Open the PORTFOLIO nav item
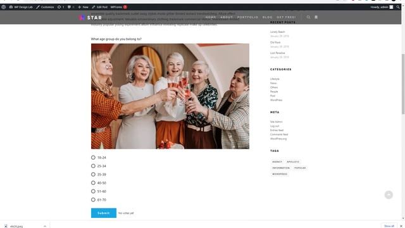This screenshot has height=228, width=405. [247, 17]
